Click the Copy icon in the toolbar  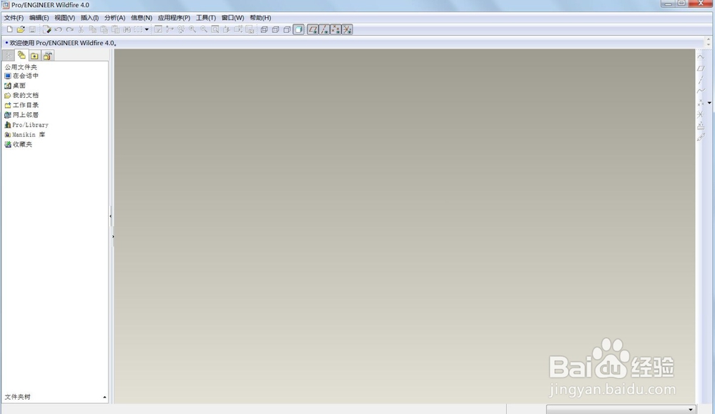[x=92, y=29]
